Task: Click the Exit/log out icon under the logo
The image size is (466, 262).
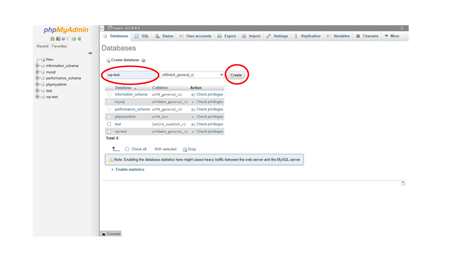Action: [x=58, y=39]
